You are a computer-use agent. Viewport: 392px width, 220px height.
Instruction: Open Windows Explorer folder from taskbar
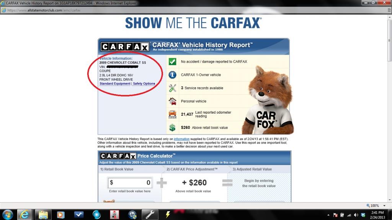pos(43,215)
